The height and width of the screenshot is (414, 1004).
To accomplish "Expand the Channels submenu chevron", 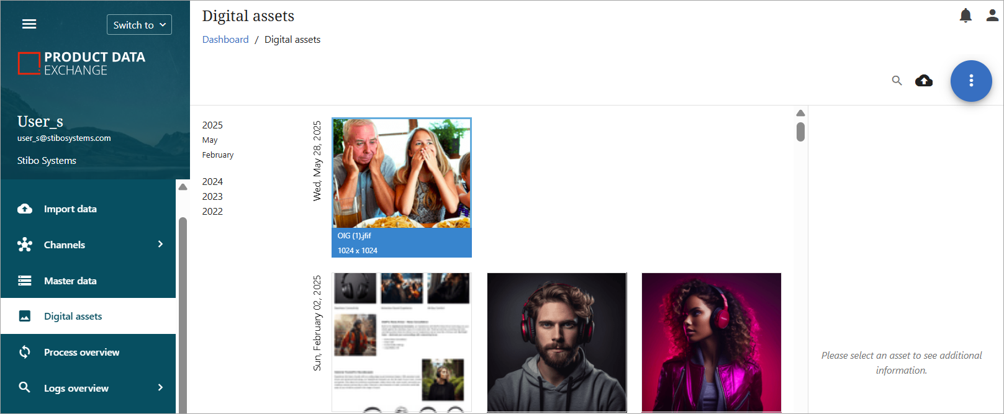I will click(x=160, y=245).
